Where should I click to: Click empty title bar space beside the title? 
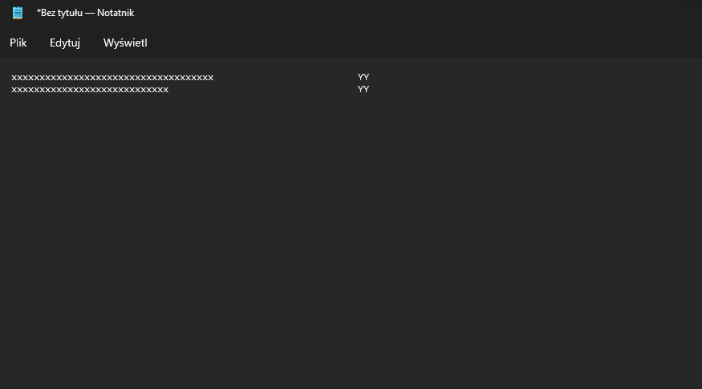[x=403, y=13]
